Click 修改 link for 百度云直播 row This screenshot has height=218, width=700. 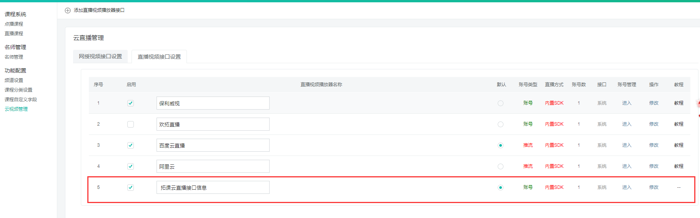[653, 145]
